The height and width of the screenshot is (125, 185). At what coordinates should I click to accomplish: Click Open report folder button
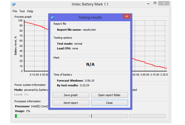(x=109, y=95)
